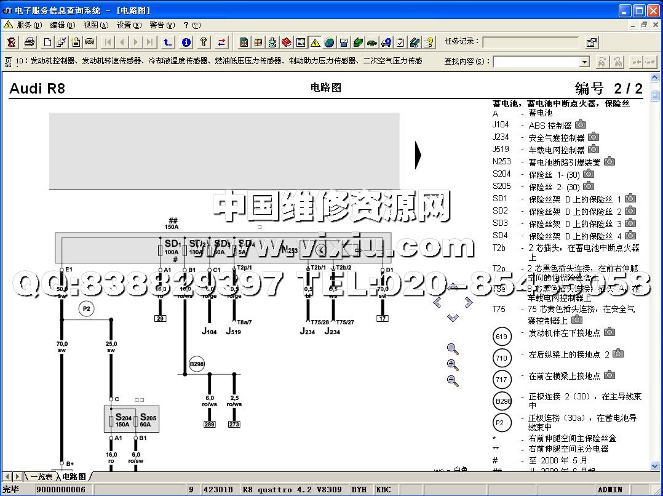Click the red X delete icon in the toolbar
The width and height of the screenshot is (663, 496).
point(12,42)
